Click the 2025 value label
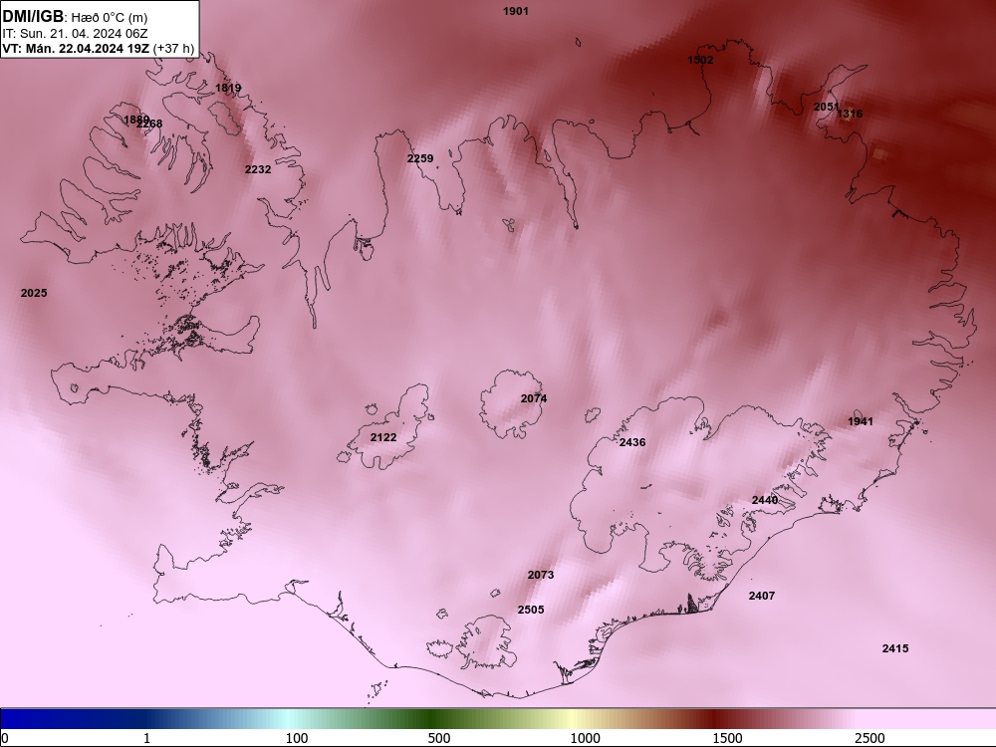The image size is (996, 747). click(34, 293)
